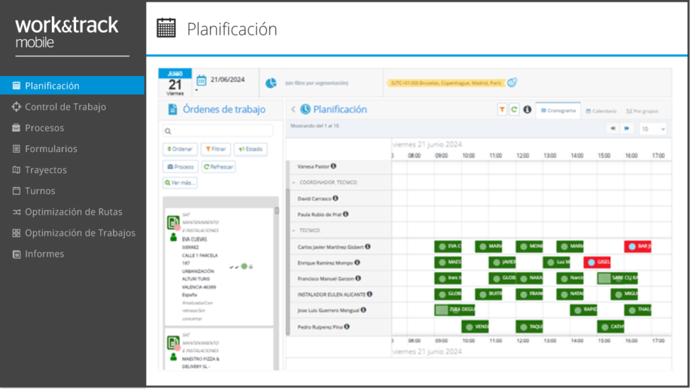Open the rows-per-page dropdown showing 10
Image resolution: width=690 pixels, height=389 pixels.
[x=653, y=129]
